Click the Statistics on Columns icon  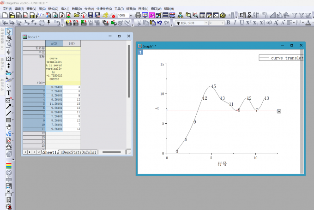coord(242,15)
